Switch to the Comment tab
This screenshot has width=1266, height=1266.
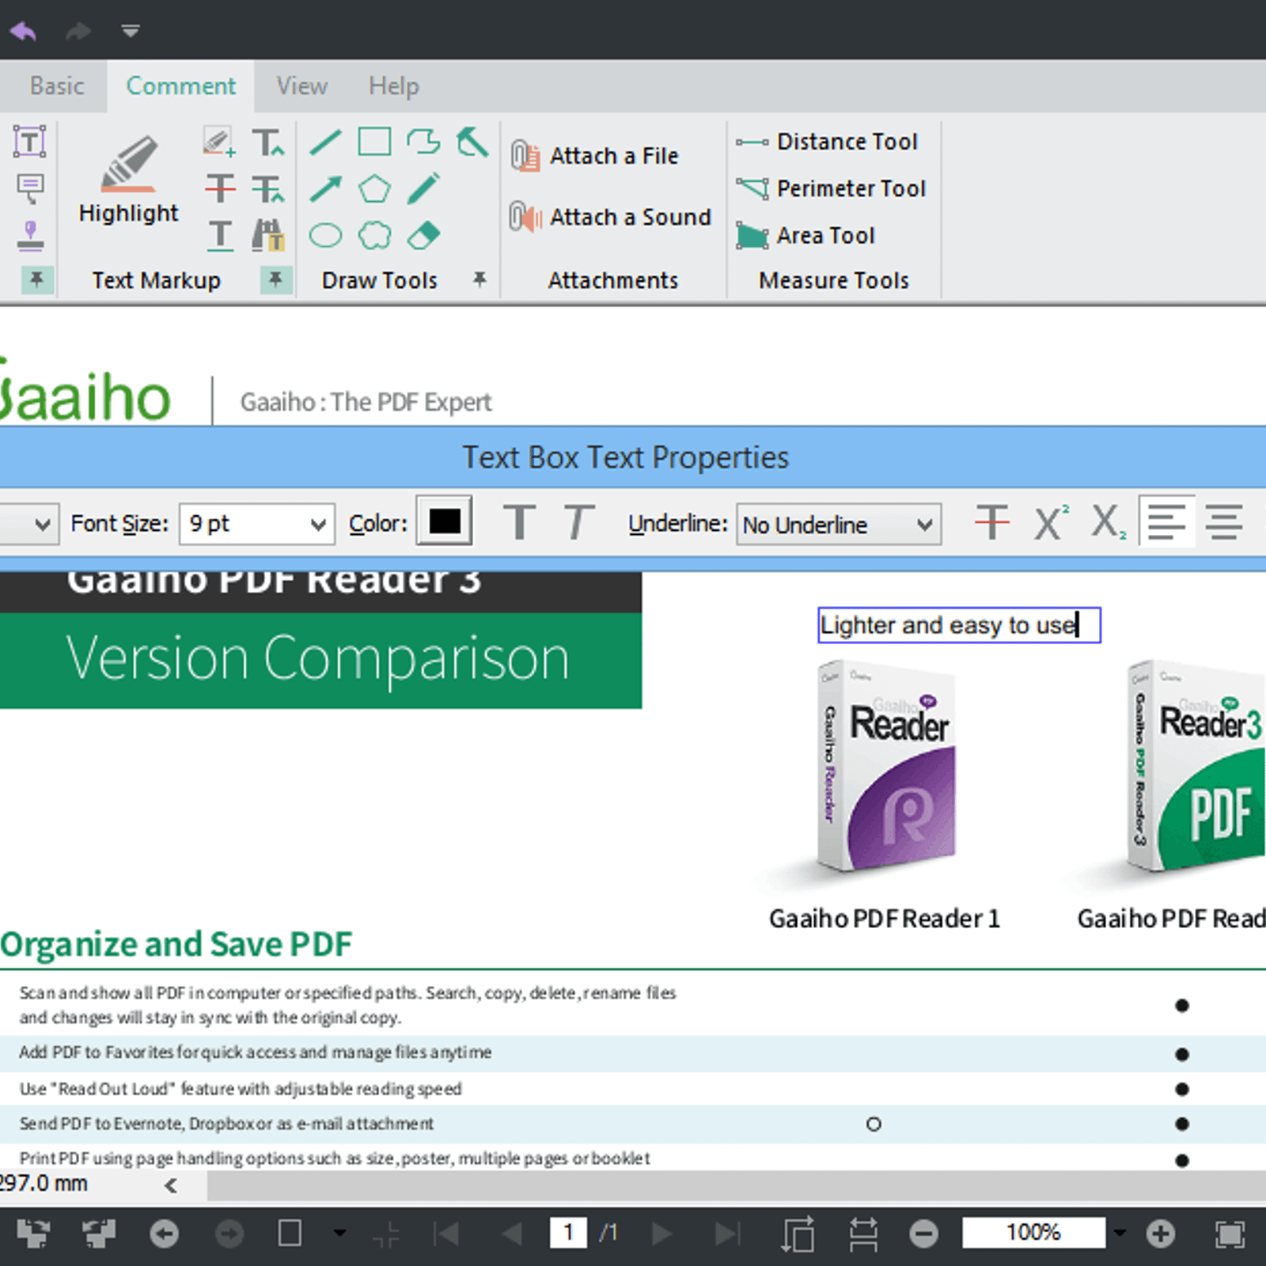click(x=180, y=85)
